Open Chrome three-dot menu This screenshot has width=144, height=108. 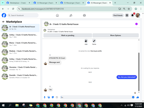click(x=141, y=9)
